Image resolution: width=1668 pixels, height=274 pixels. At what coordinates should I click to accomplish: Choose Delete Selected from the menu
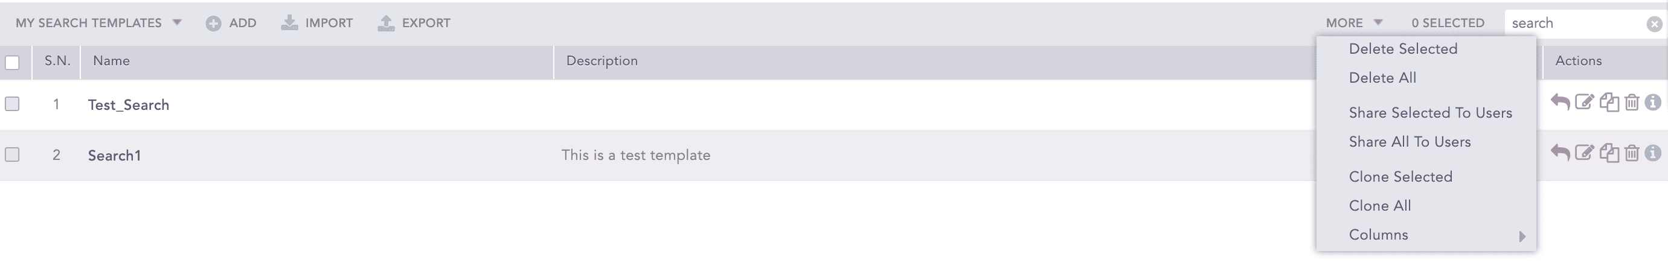click(1402, 49)
